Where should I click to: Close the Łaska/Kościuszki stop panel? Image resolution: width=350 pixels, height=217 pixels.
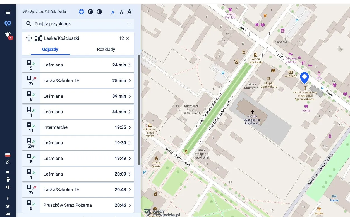[127, 38]
